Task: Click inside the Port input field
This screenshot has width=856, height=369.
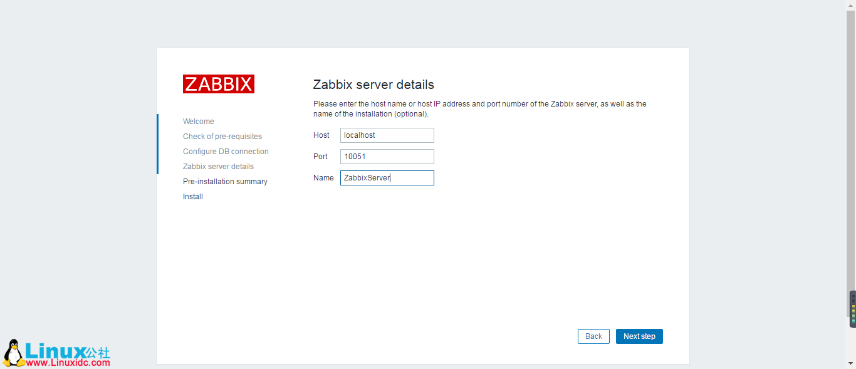Action: (x=387, y=156)
